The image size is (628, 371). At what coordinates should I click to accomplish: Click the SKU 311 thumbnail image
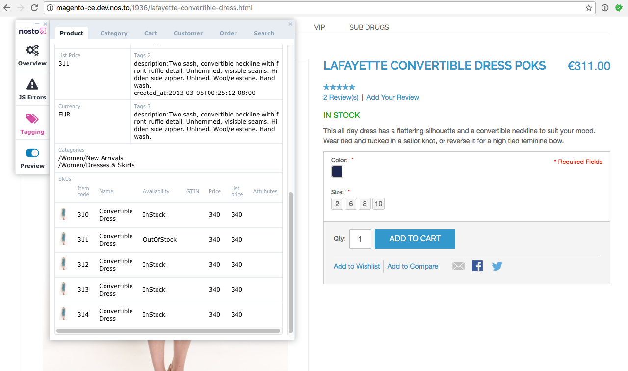(63, 239)
